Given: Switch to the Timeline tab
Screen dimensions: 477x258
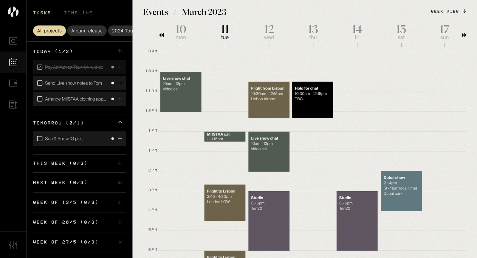Looking at the screenshot, I should (78, 13).
